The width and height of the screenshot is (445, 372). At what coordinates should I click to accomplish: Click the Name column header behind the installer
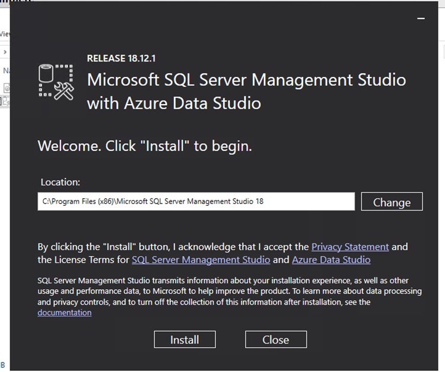pyautogui.click(x=6, y=70)
